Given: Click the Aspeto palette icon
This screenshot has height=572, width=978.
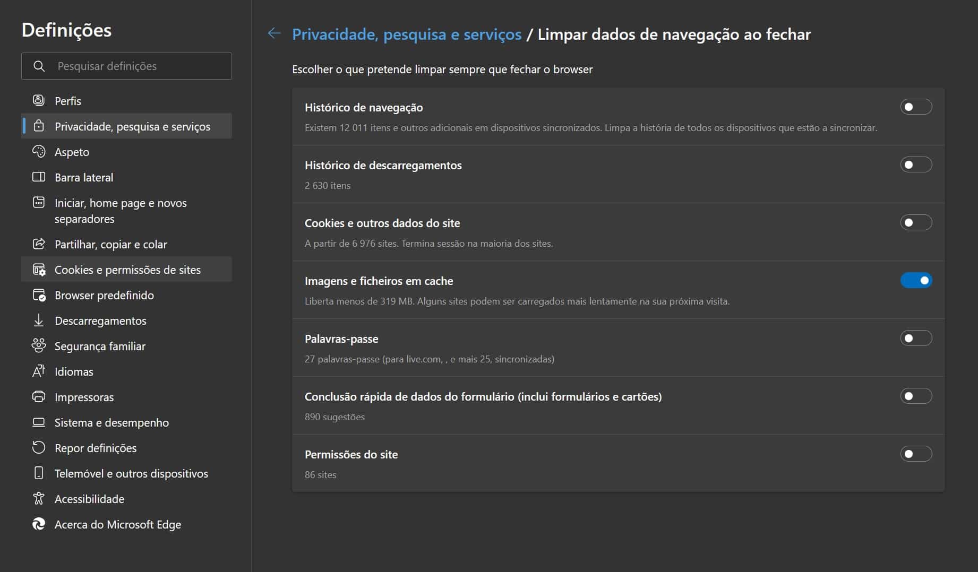Looking at the screenshot, I should click(x=39, y=152).
